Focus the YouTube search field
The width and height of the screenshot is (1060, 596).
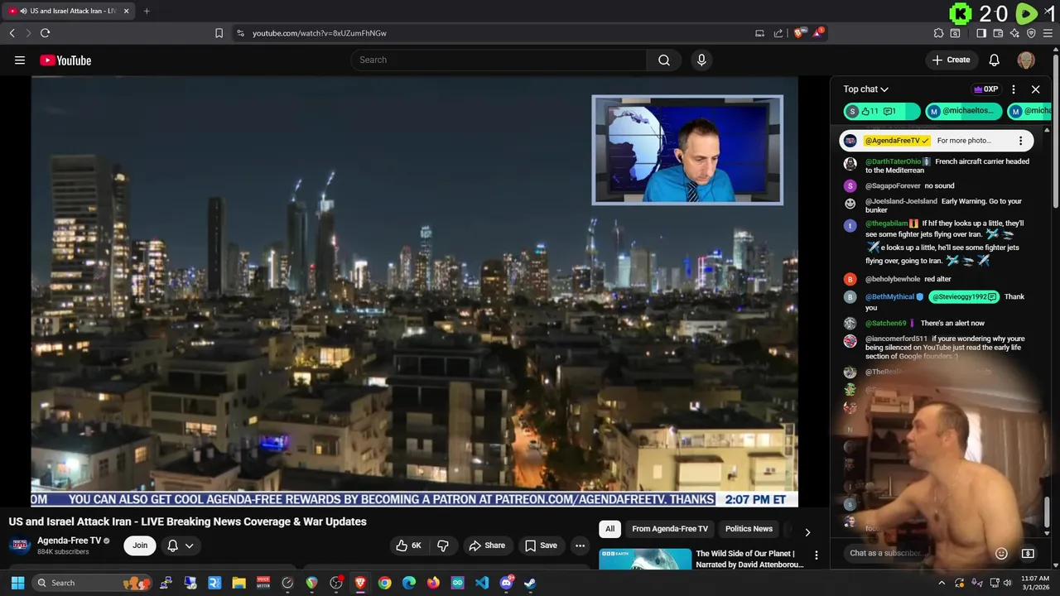499,60
